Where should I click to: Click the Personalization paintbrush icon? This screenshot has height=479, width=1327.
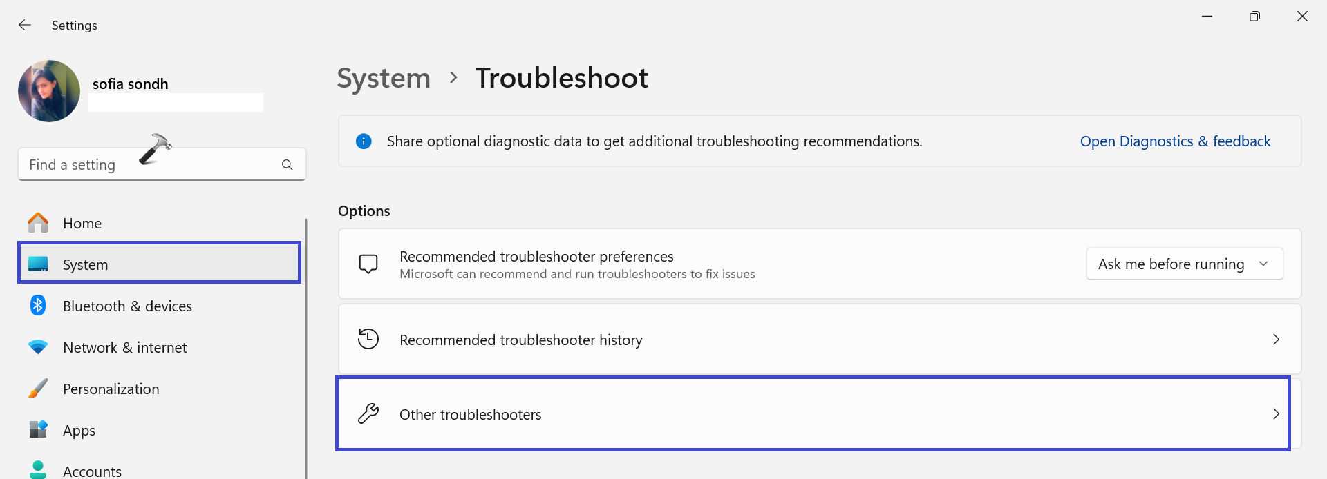click(38, 389)
